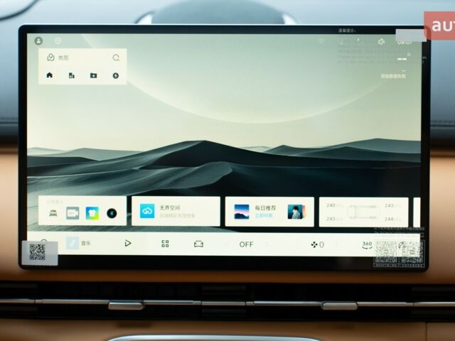Tap the 地图 map search field
Screen dimensions: 455x341
78,58
